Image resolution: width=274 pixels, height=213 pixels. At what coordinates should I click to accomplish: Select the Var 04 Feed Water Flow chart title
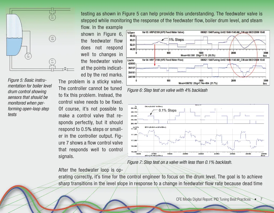[x=162, y=60]
